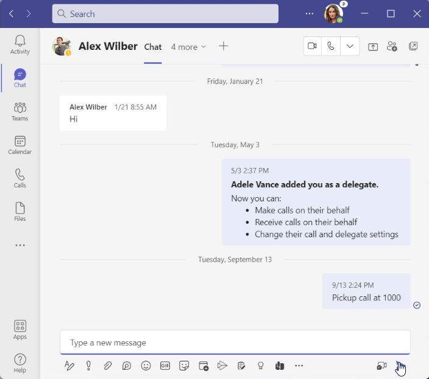This screenshot has height=379, width=429.
Task: Open the Calls section
Action: coord(20,178)
